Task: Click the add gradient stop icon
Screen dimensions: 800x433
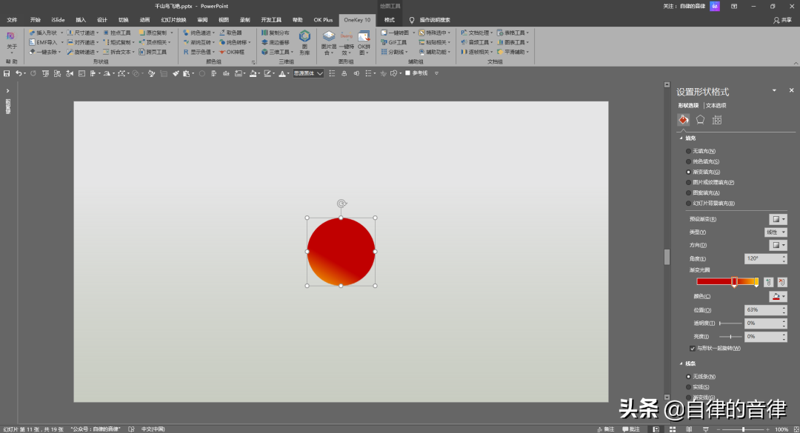Action: click(x=769, y=282)
